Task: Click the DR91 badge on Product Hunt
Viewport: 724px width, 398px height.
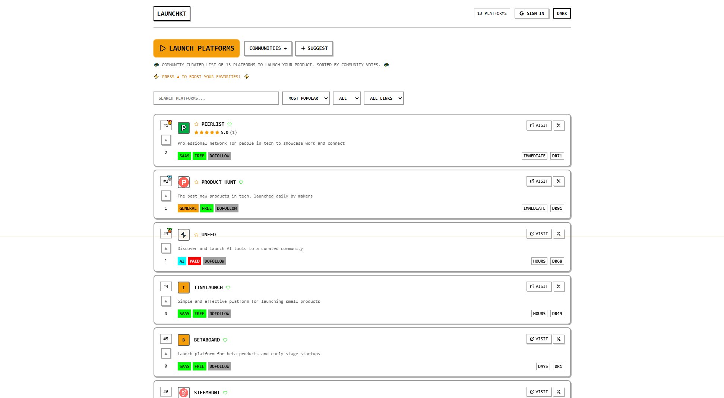Action: (x=557, y=208)
